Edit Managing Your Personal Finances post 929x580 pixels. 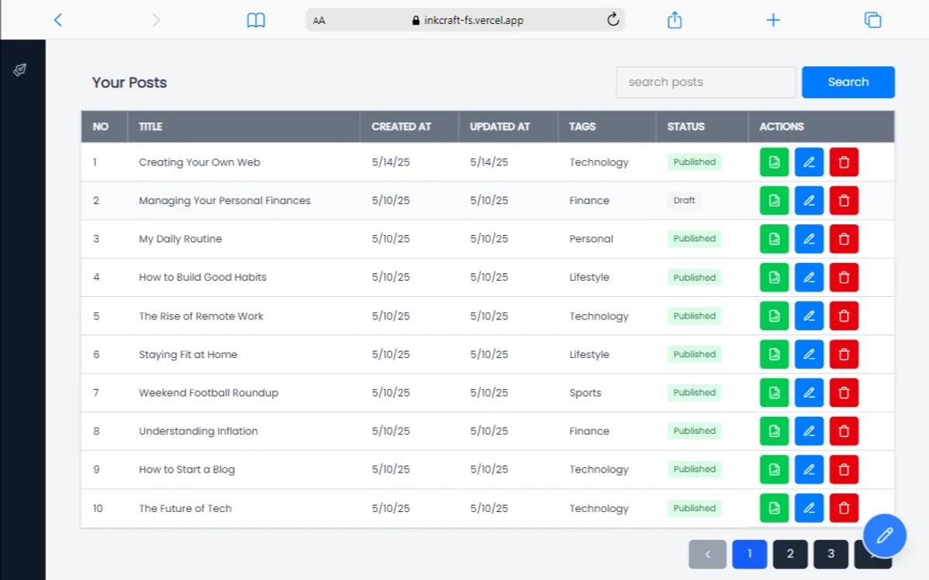pos(809,200)
